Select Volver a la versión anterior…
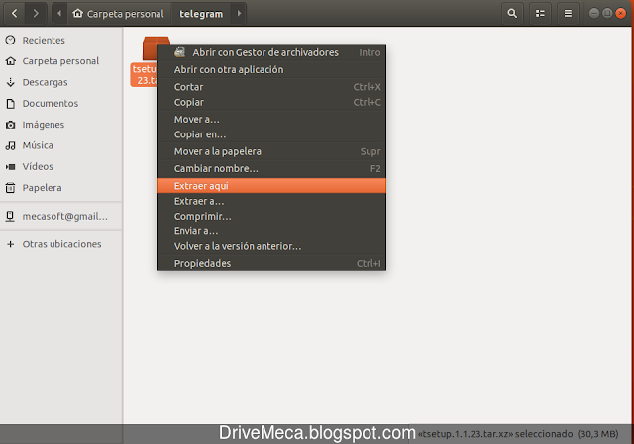 271,246
